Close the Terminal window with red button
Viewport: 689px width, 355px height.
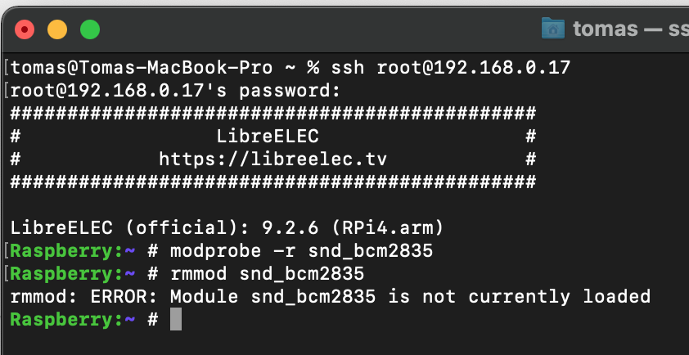click(x=25, y=30)
